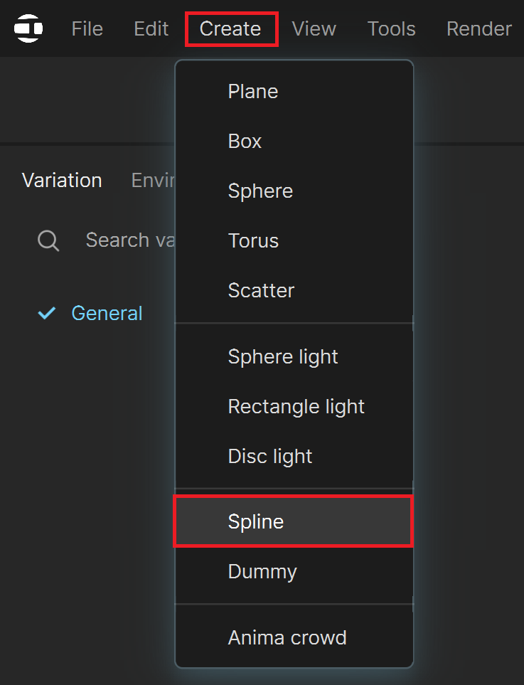Open the Render menu
524x685 pixels.
pos(479,29)
